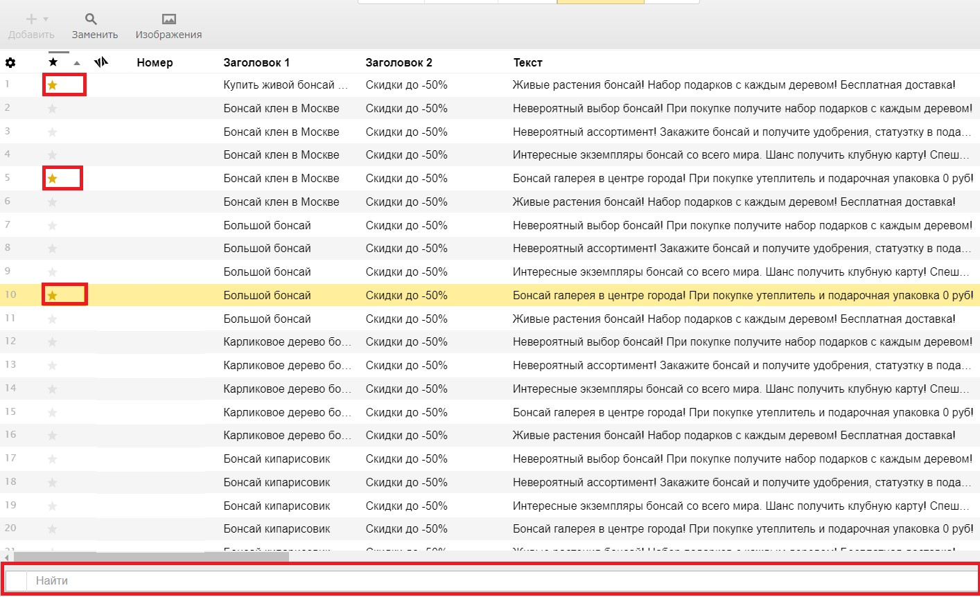This screenshot has height=597, width=980.
Task: Sort by the Заголовок 1 column header
Action: click(x=256, y=62)
